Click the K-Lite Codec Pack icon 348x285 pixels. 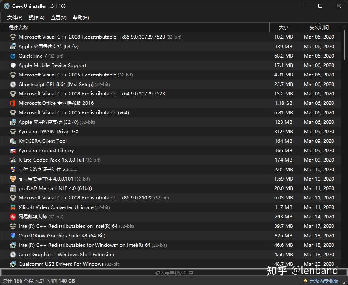click(13, 160)
